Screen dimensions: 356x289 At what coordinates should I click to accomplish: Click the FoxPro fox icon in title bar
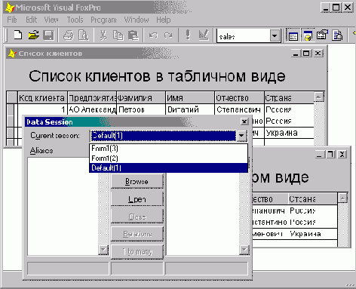pos(10,8)
